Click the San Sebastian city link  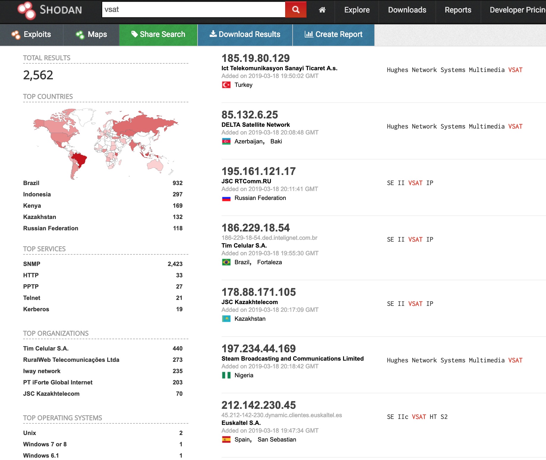click(x=277, y=439)
